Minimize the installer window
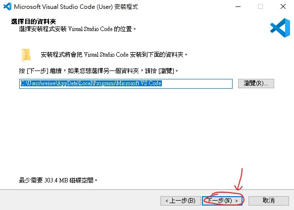 point(238,6)
